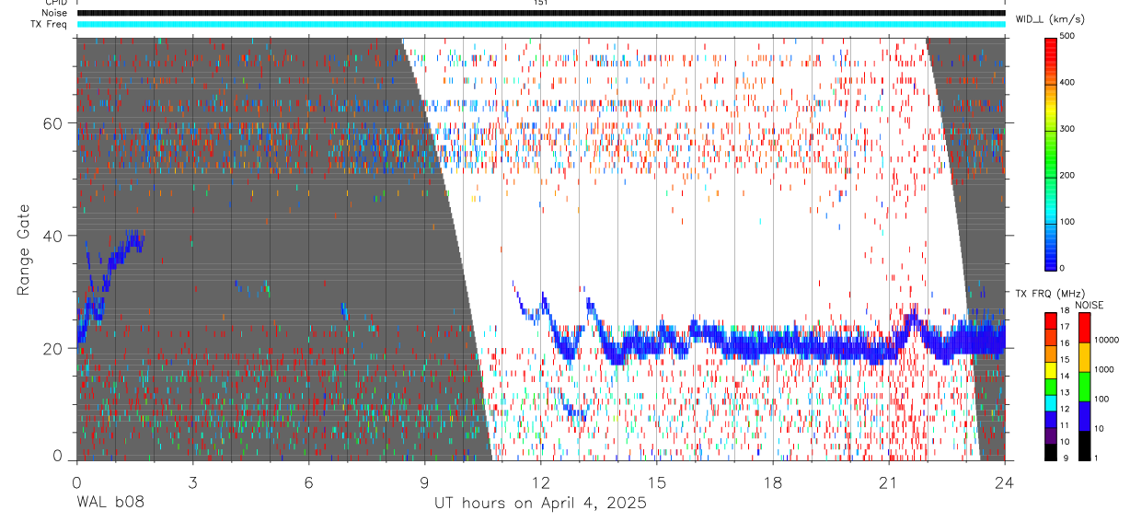Click the "15" UT hour tick label
The width and height of the screenshot is (1130, 522).
pyautogui.click(x=657, y=481)
